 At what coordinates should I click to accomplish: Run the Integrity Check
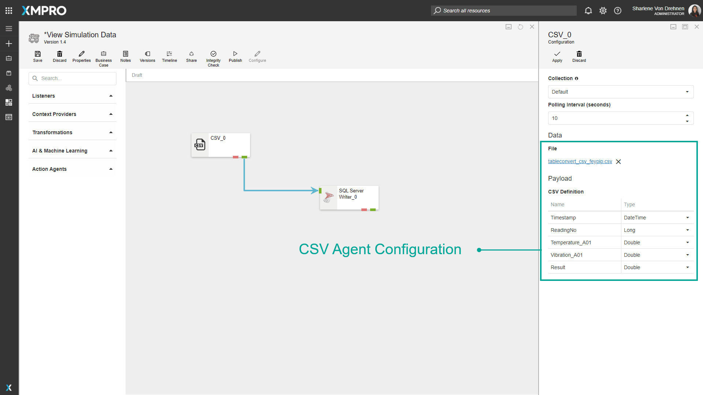tap(213, 59)
